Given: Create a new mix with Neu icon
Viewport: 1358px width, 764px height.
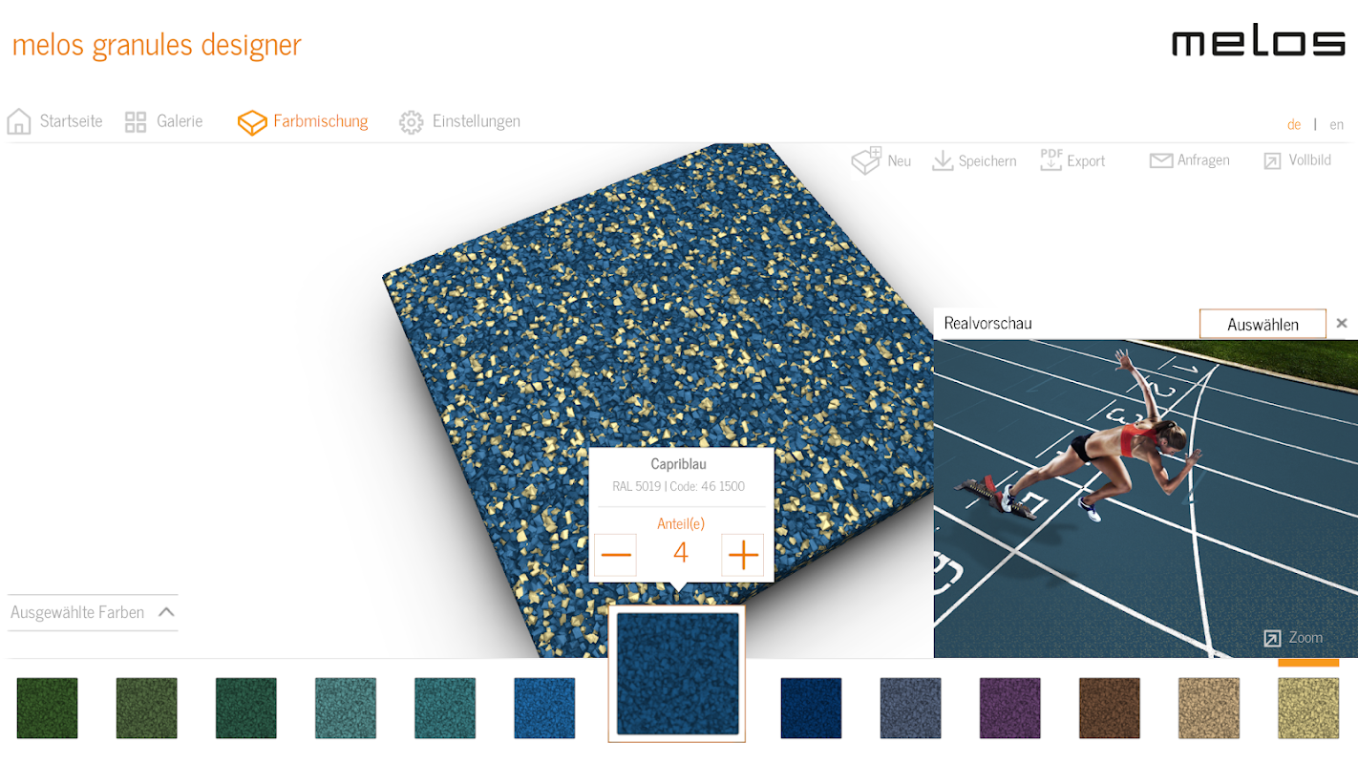Looking at the screenshot, I should pos(866,160).
